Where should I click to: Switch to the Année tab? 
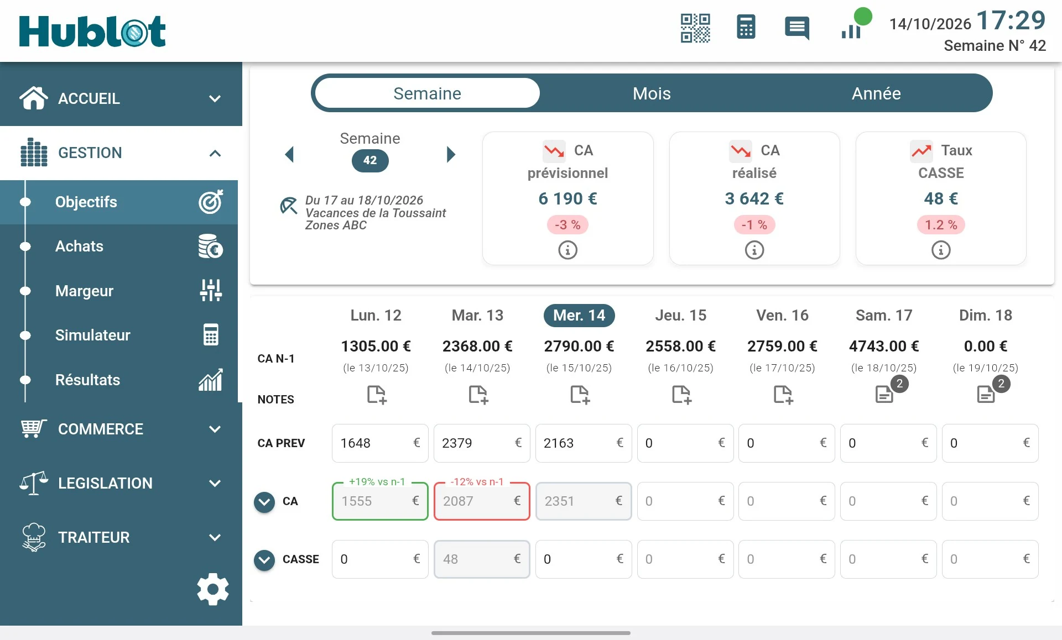coord(876,93)
